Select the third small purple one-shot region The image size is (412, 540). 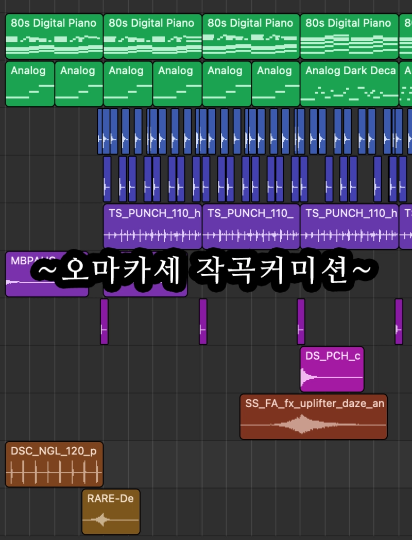click(301, 322)
